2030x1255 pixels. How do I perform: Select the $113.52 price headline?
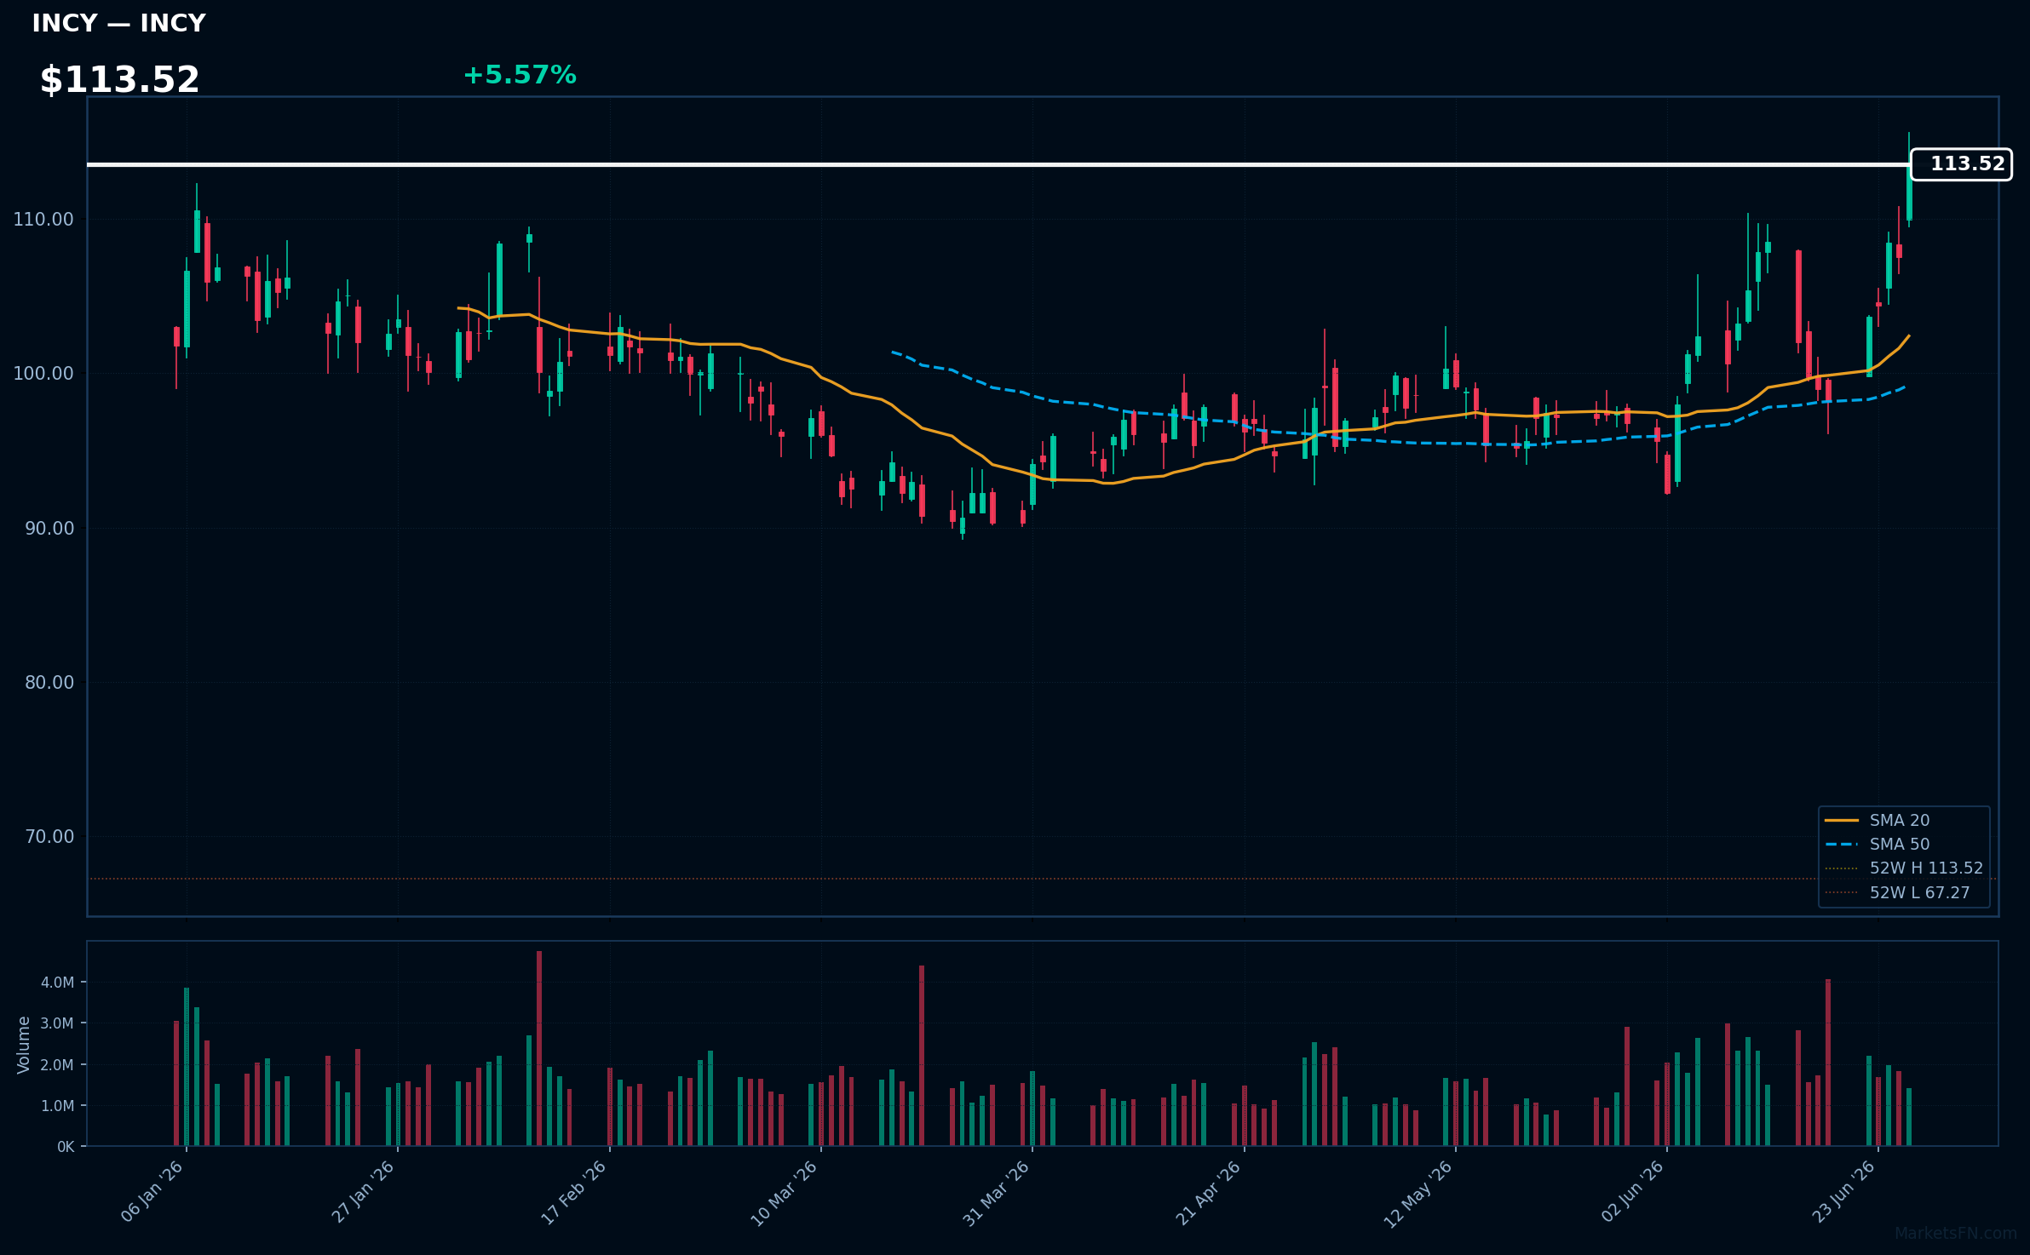(x=119, y=80)
